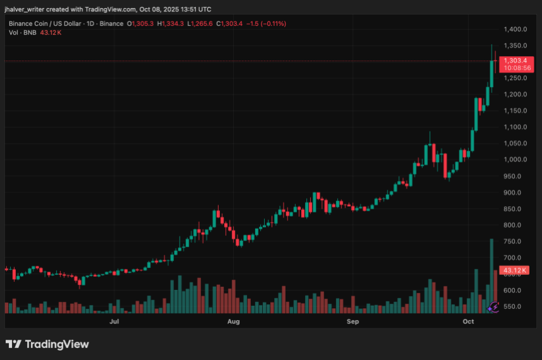Image resolution: width=542 pixels, height=360 pixels.
Task: Click the Vol · BNB indicator legend
Action: tap(23, 33)
